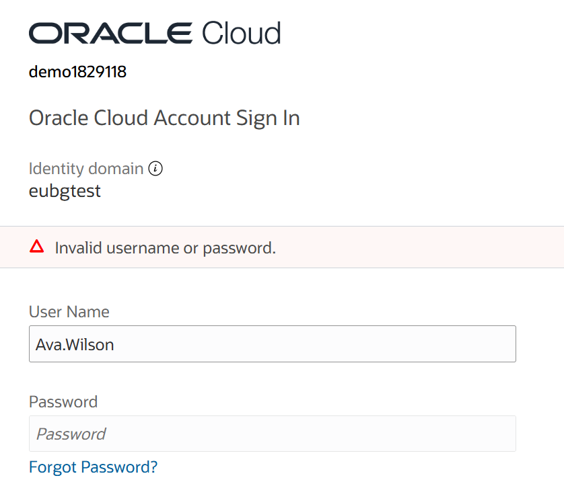This screenshot has width=564, height=482.
Task: Click the red warning triangle icon
Action: pyautogui.click(x=37, y=247)
